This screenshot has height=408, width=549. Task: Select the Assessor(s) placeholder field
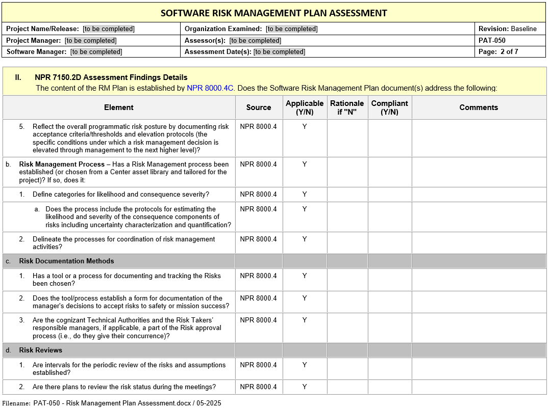point(255,40)
